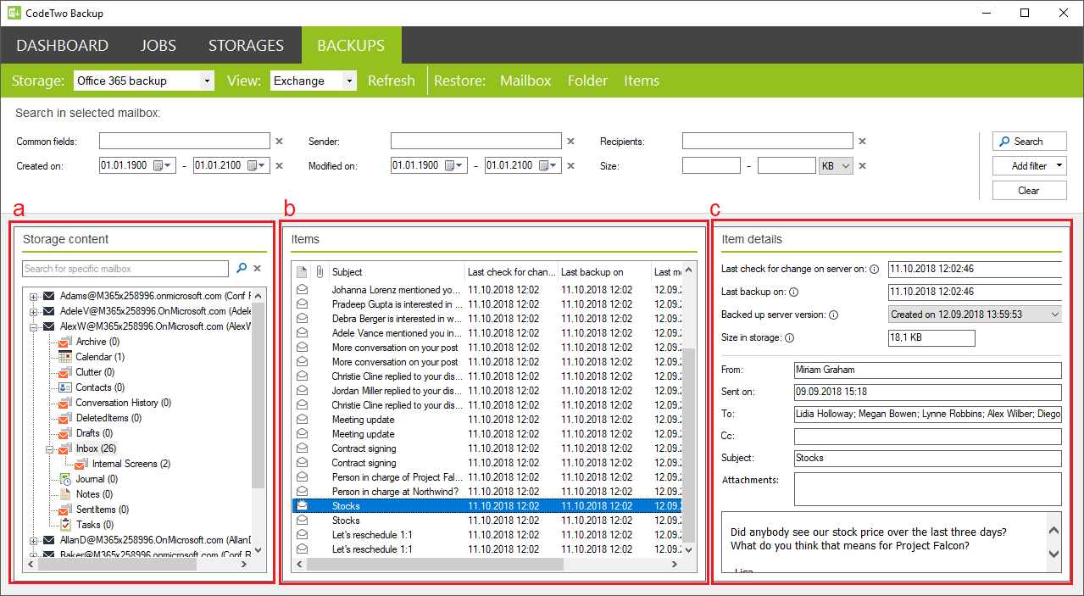
Task: Clear the Size filter X icon
Action: point(862,166)
